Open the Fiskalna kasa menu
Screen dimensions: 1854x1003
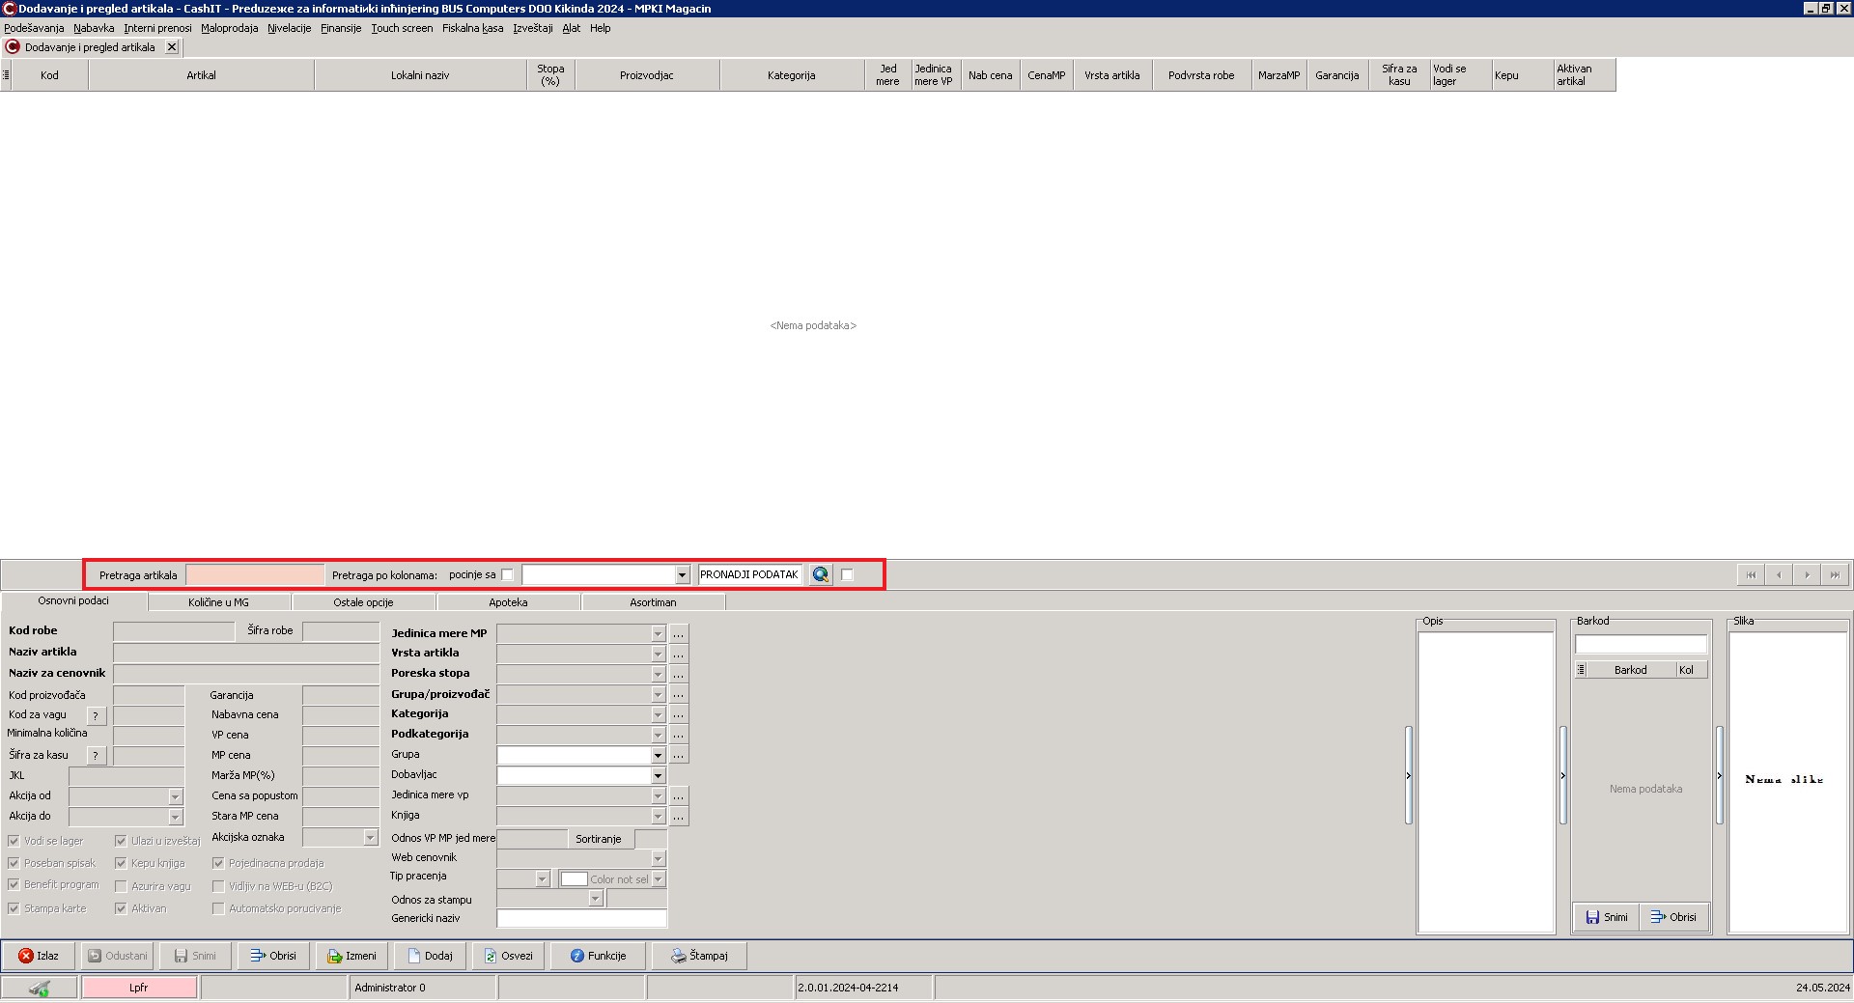(472, 28)
